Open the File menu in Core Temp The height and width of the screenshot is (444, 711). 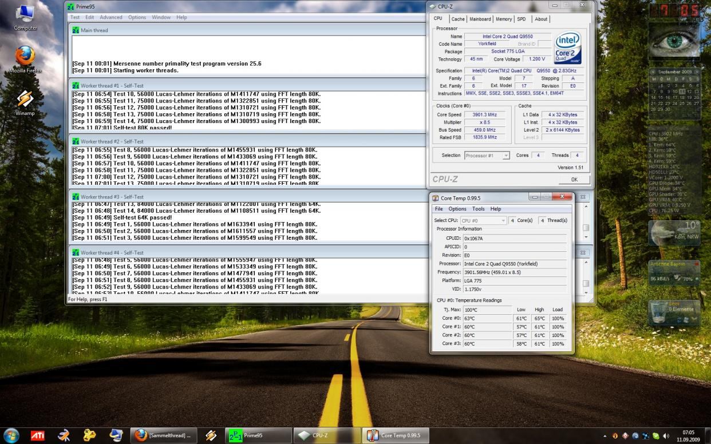pos(439,209)
